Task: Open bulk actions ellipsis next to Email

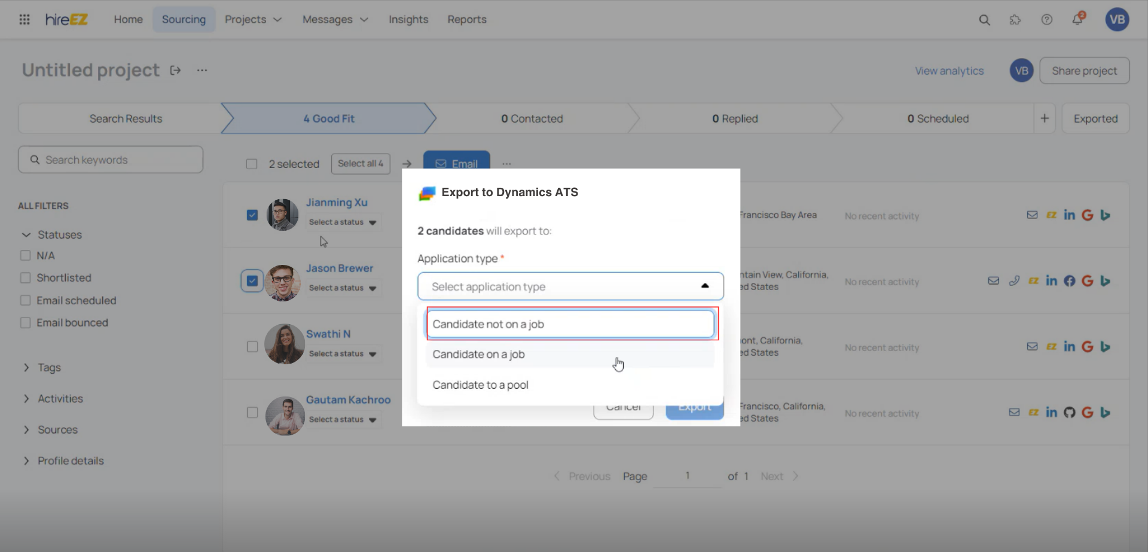Action: click(506, 163)
